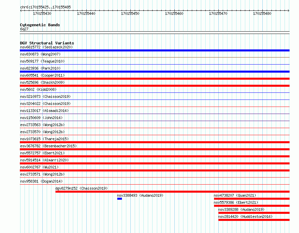The width and height of the screenshot is (299, 233).
Task: Click the red bar under nsv4738207 (Quan2021)
Action: tap(252, 199)
